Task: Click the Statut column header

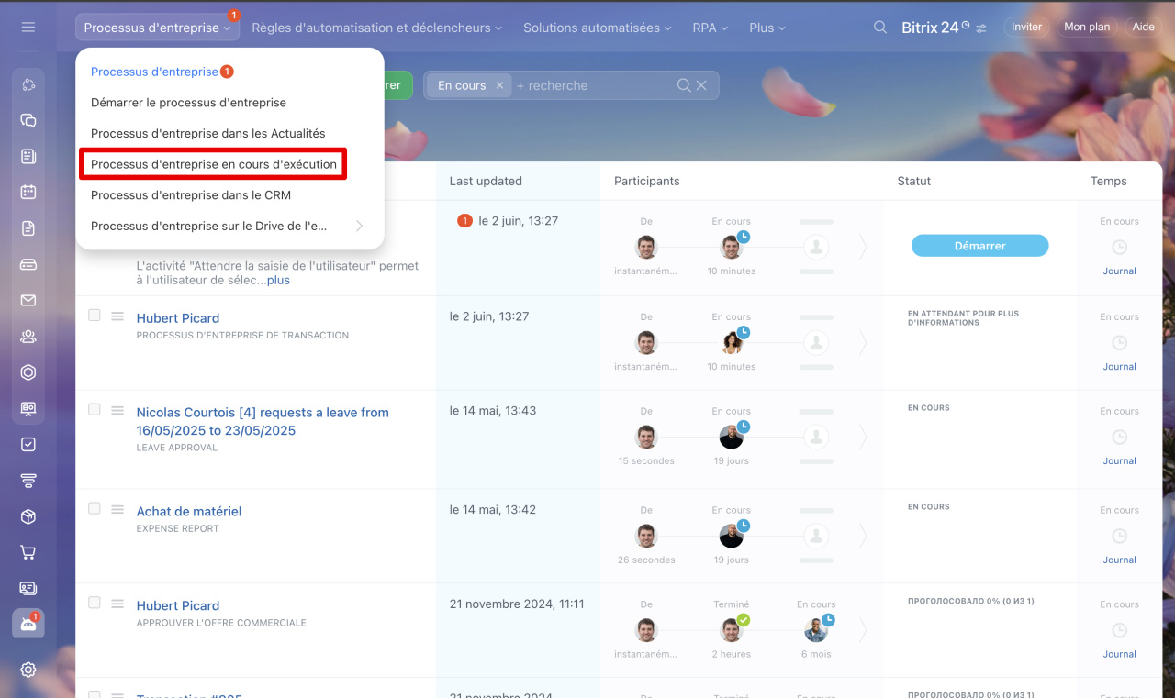Action: [x=914, y=182]
